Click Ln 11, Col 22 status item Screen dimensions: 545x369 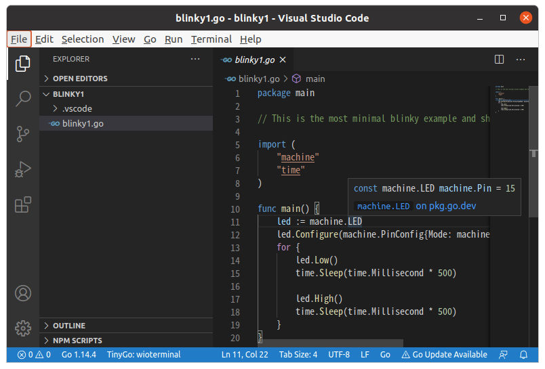(245, 354)
